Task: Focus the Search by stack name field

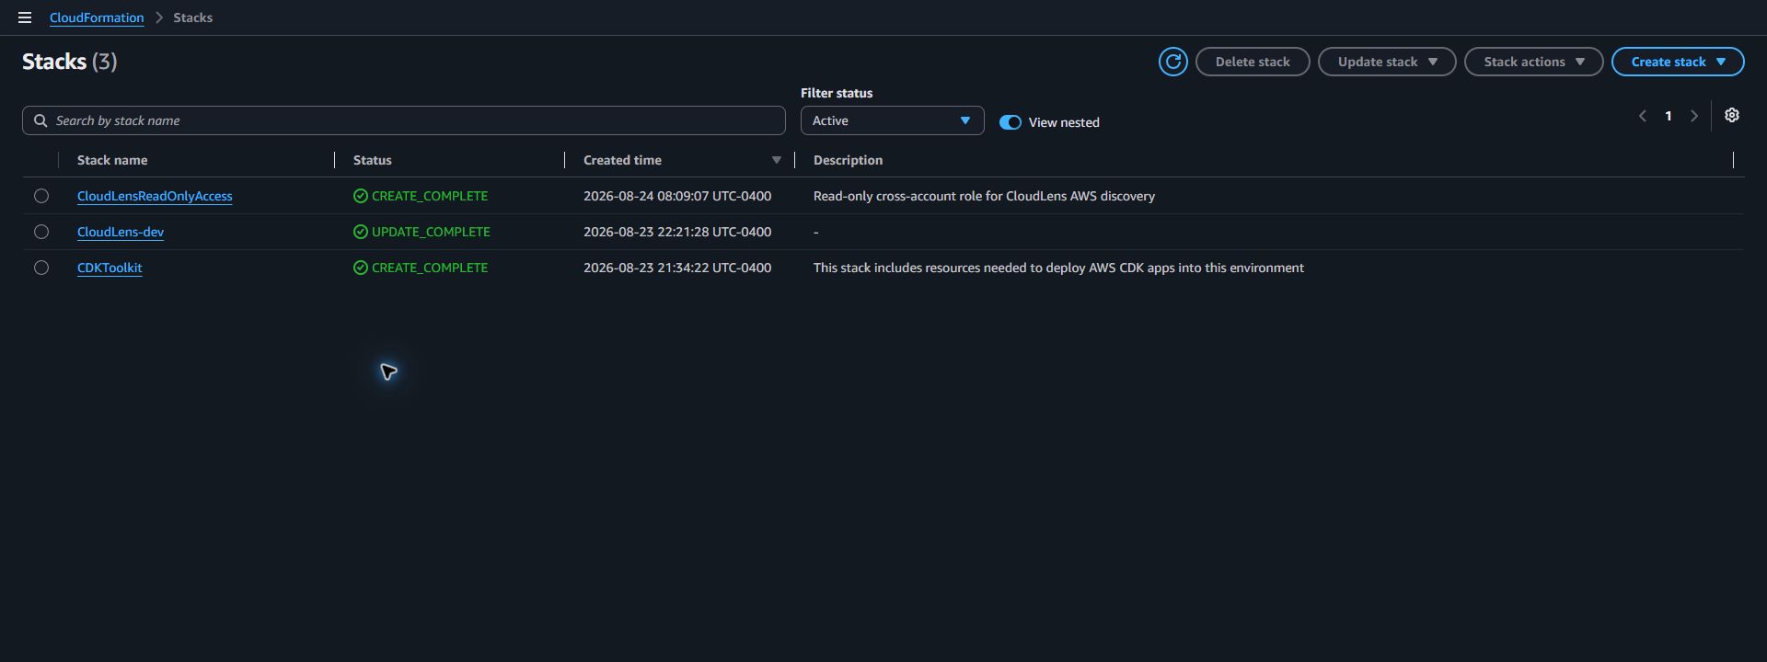Action: (403, 120)
